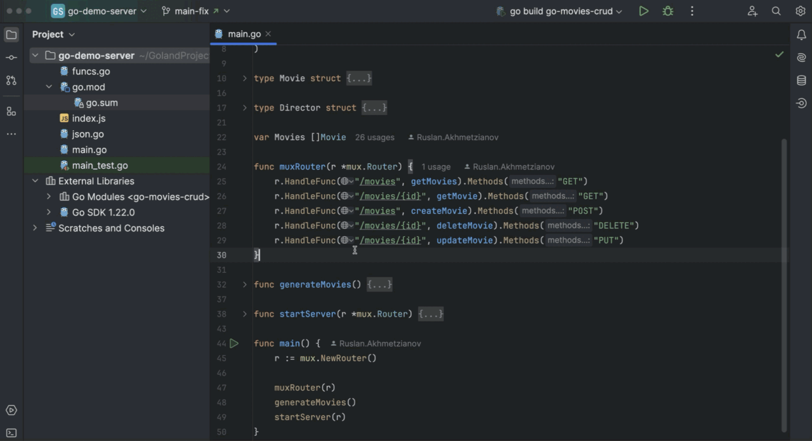
Task: Select funcs.go in project tree
Action: click(x=91, y=72)
